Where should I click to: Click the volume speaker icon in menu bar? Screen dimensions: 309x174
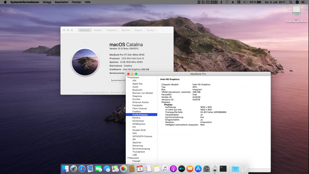tap(245, 2)
